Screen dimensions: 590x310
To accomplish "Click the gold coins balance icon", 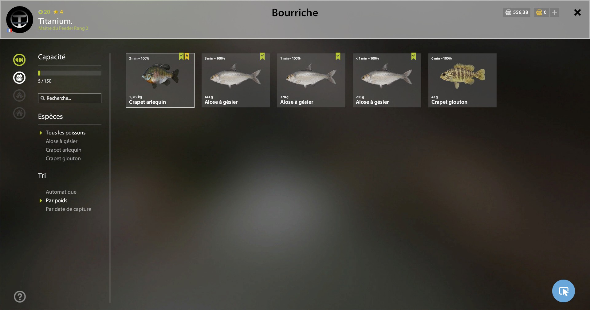I will (x=539, y=12).
